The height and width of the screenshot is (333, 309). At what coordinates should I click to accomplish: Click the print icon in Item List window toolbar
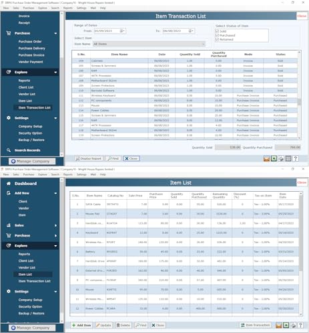click(293, 325)
